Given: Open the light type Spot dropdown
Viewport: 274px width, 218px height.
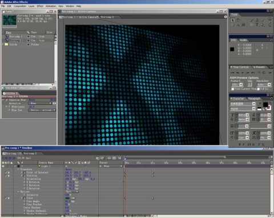Looking at the screenshot, I should pos(72,192).
